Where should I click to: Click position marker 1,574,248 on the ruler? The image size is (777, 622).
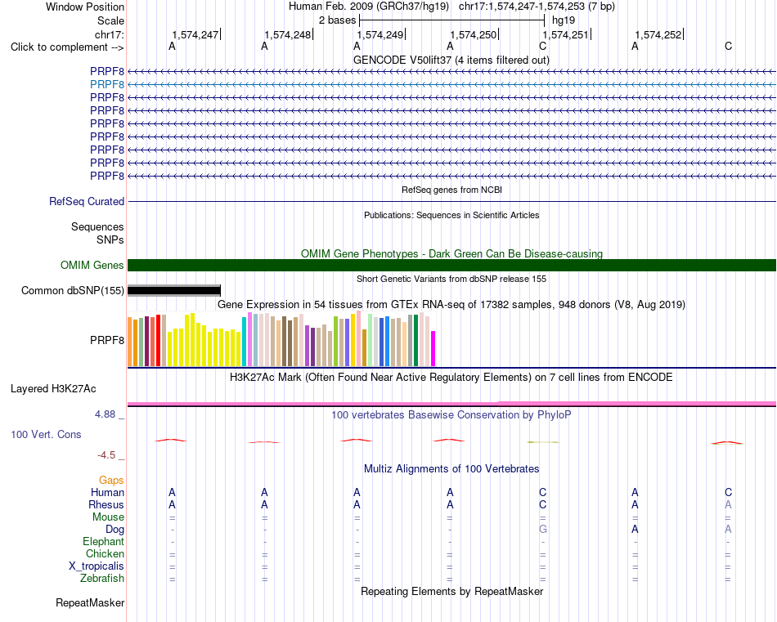click(x=289, y=34)
